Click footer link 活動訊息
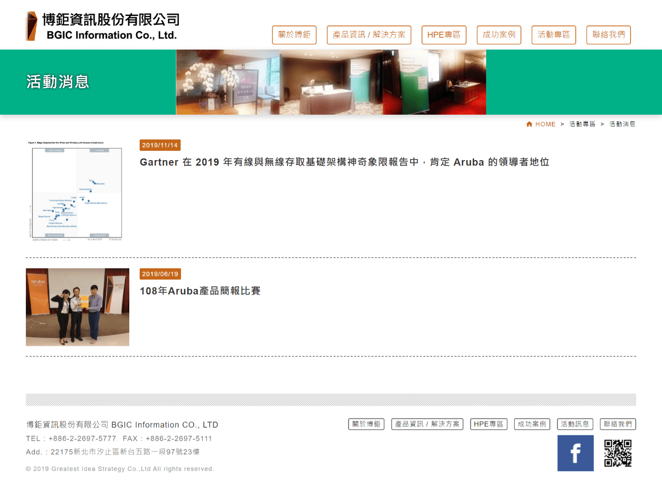662x485 pixels. [575, 424]
